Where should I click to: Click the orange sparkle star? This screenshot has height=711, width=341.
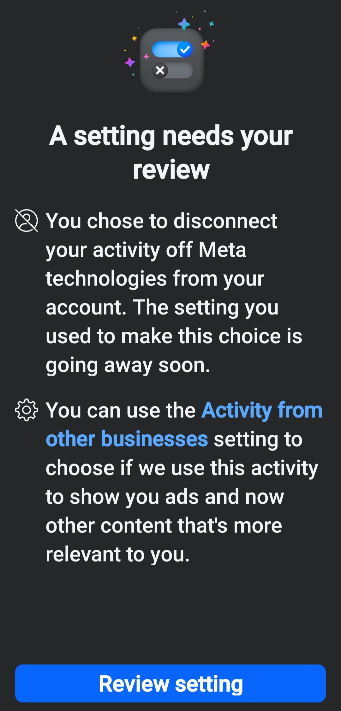[206, 45]
